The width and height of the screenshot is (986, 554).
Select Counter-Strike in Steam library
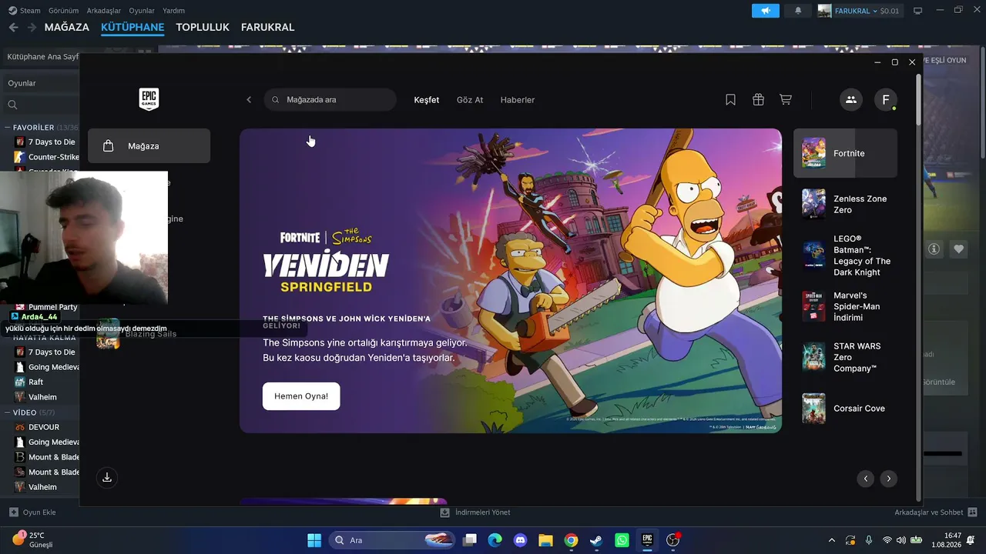46,157
